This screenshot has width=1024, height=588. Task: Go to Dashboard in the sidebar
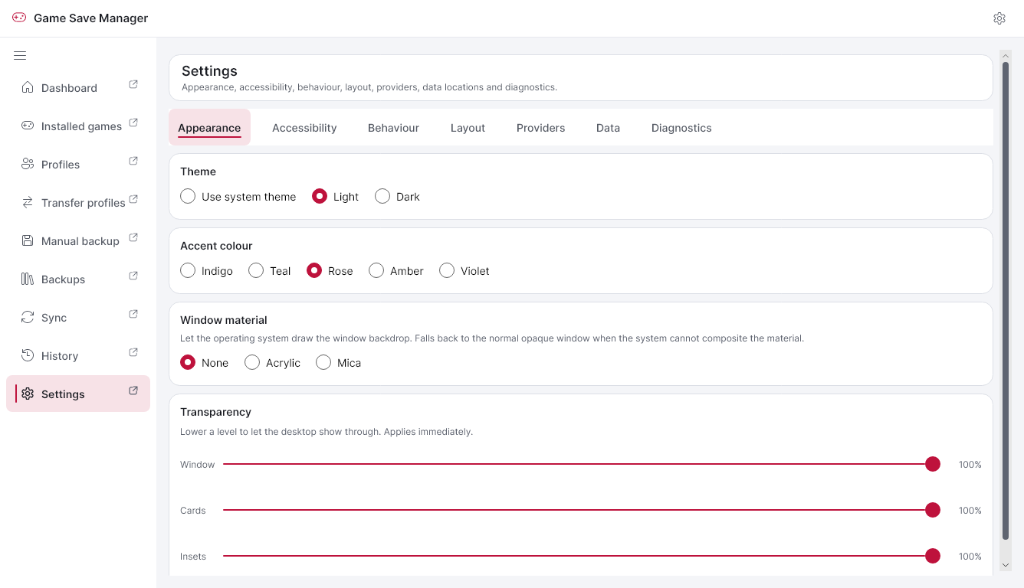[x=78, y=87]
